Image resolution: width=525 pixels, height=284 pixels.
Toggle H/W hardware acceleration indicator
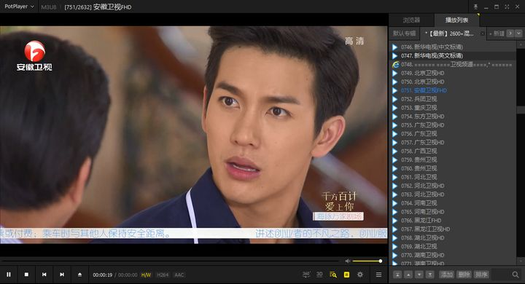coord(146,275)
